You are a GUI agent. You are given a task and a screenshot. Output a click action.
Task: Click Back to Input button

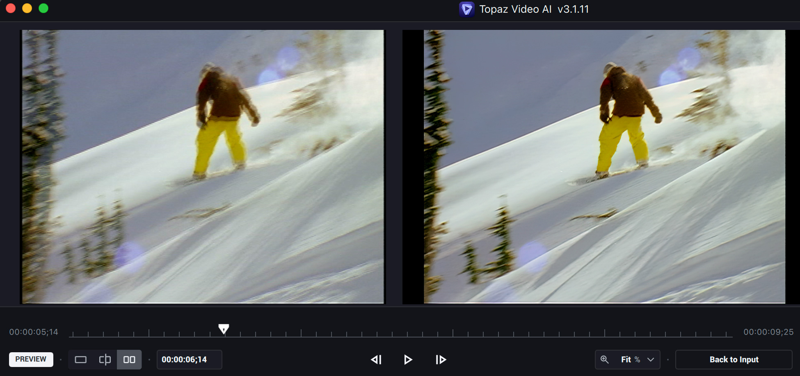point(734,360)
